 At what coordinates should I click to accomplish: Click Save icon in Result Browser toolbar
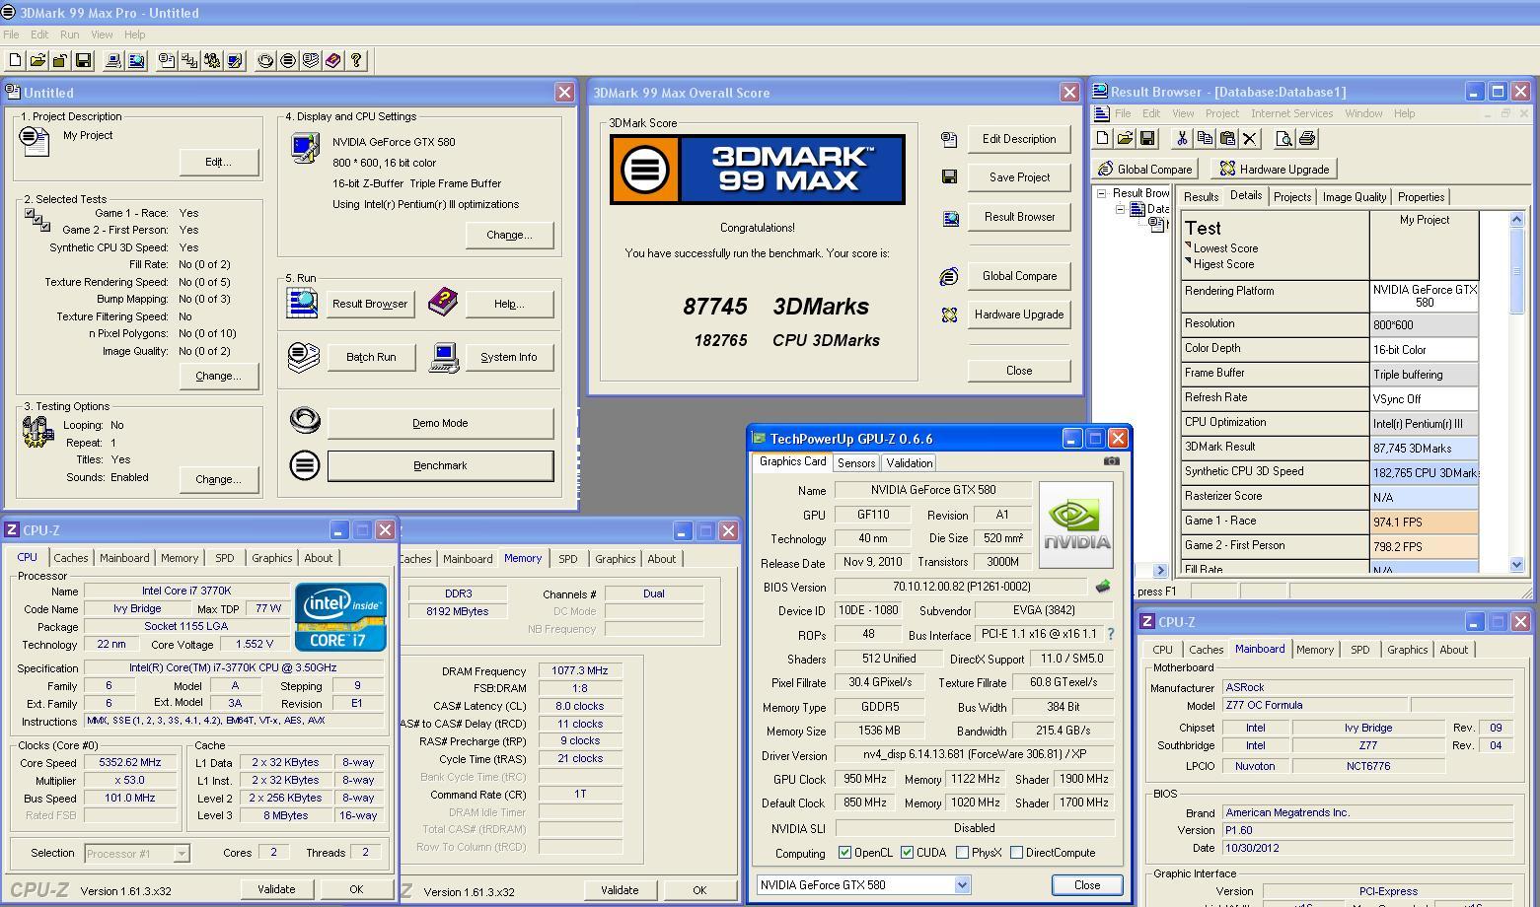pyautogui.click(x=1147, y=139)
